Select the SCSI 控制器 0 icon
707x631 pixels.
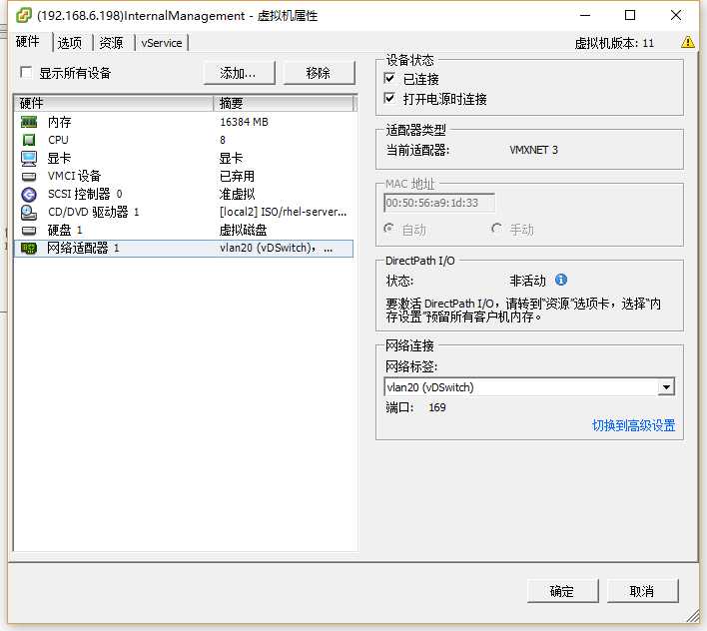(x=29, y=195)
